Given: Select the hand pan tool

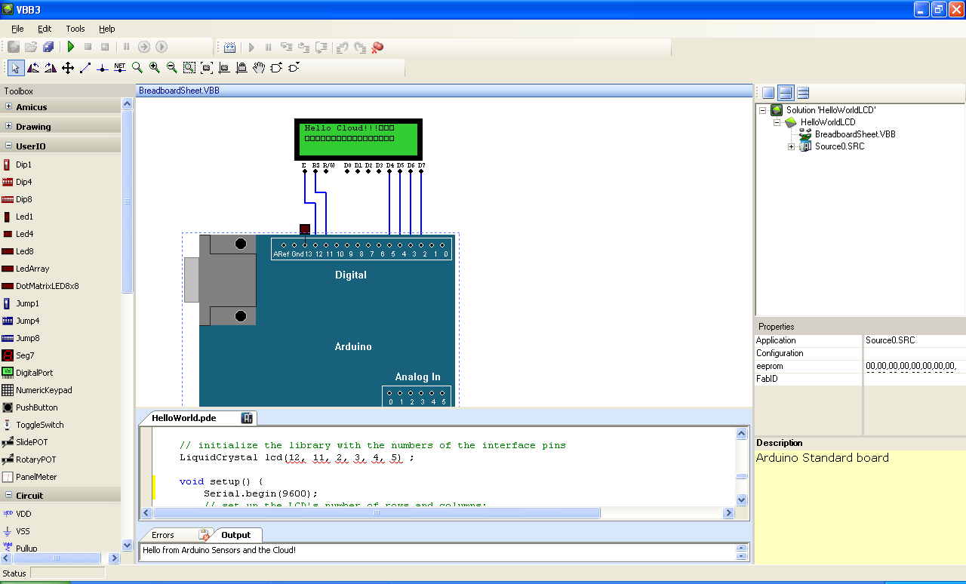Looking at the screenshot, I should click(259, 68).
